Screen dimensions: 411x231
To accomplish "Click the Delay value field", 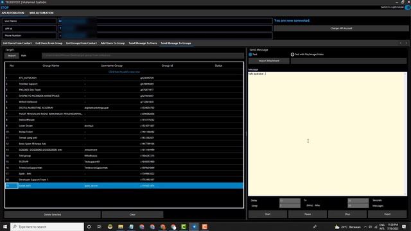I will 290,201.
